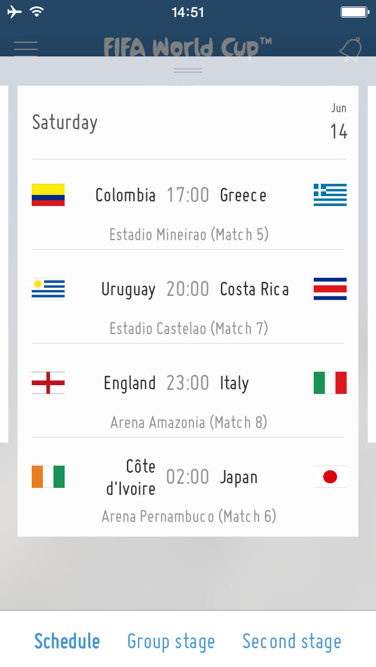
Task: Tap the Jun 14 date label
Action: pos(338,122)
